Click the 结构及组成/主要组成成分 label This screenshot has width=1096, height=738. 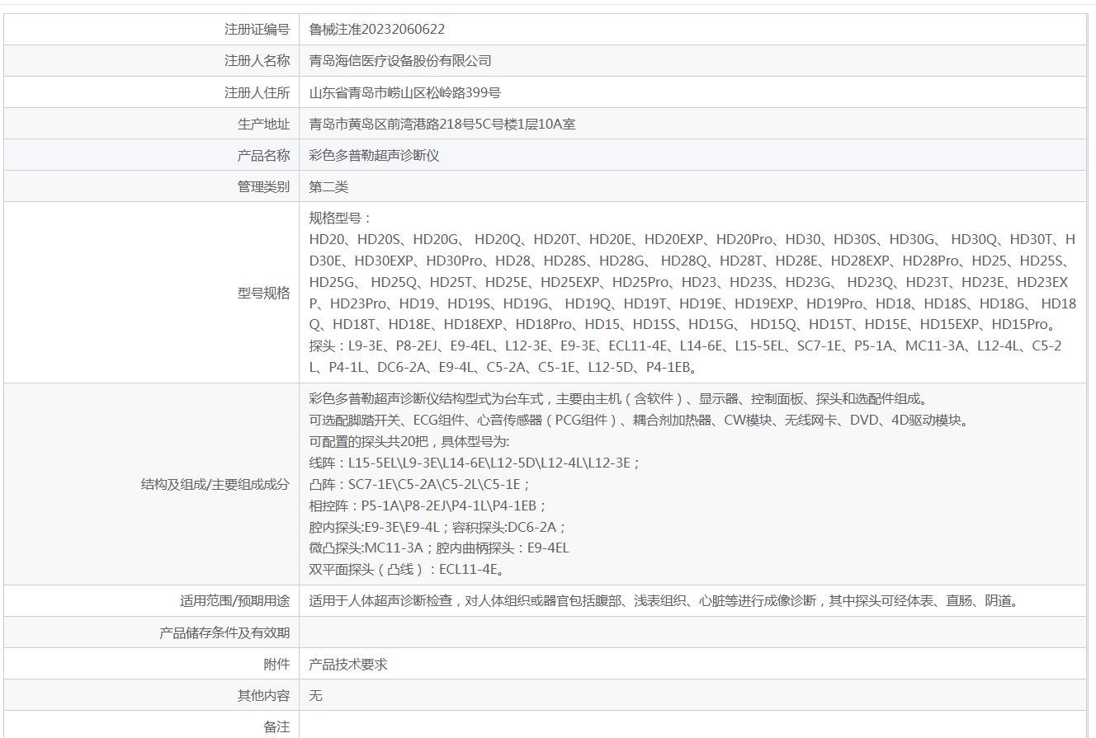coord(215,484)
